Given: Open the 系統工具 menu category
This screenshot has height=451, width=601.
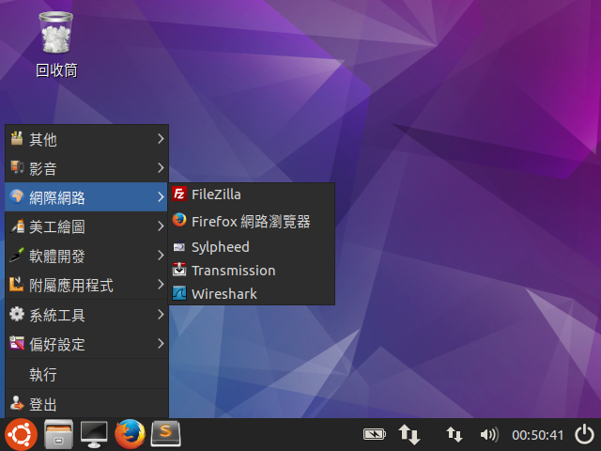Looking at the screenshot, I should coord(86,315).
